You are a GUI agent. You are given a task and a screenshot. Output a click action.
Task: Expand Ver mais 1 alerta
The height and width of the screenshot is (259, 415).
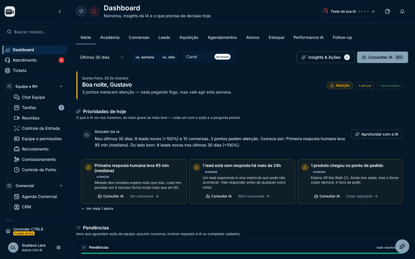point(97,209)
